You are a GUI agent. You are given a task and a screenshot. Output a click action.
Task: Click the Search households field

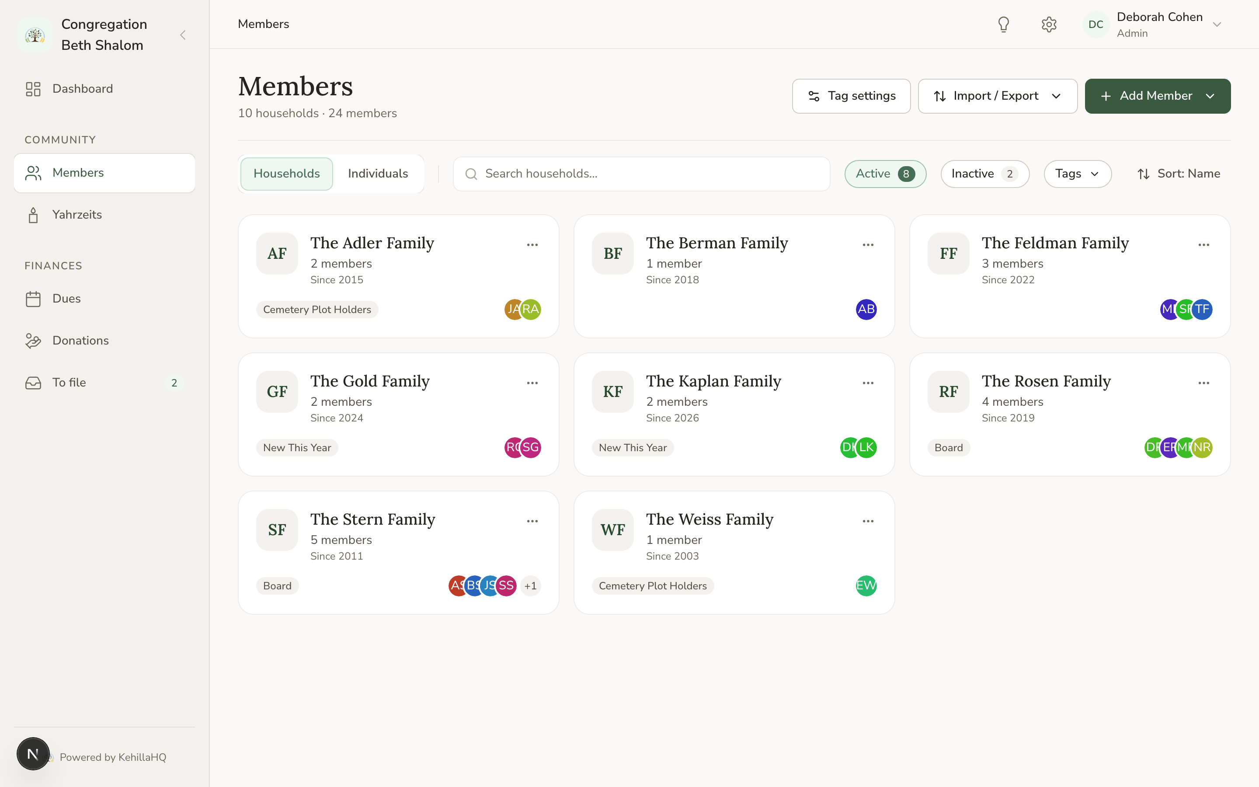click(x=641, y=174)
